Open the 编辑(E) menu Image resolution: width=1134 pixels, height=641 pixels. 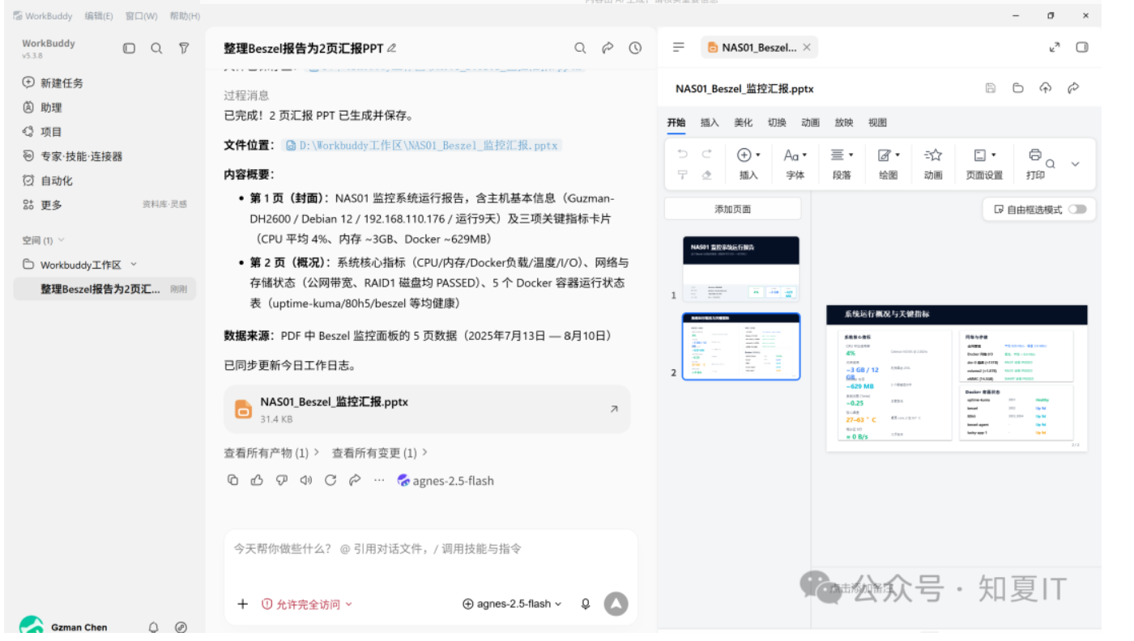[x=99, y=15]
